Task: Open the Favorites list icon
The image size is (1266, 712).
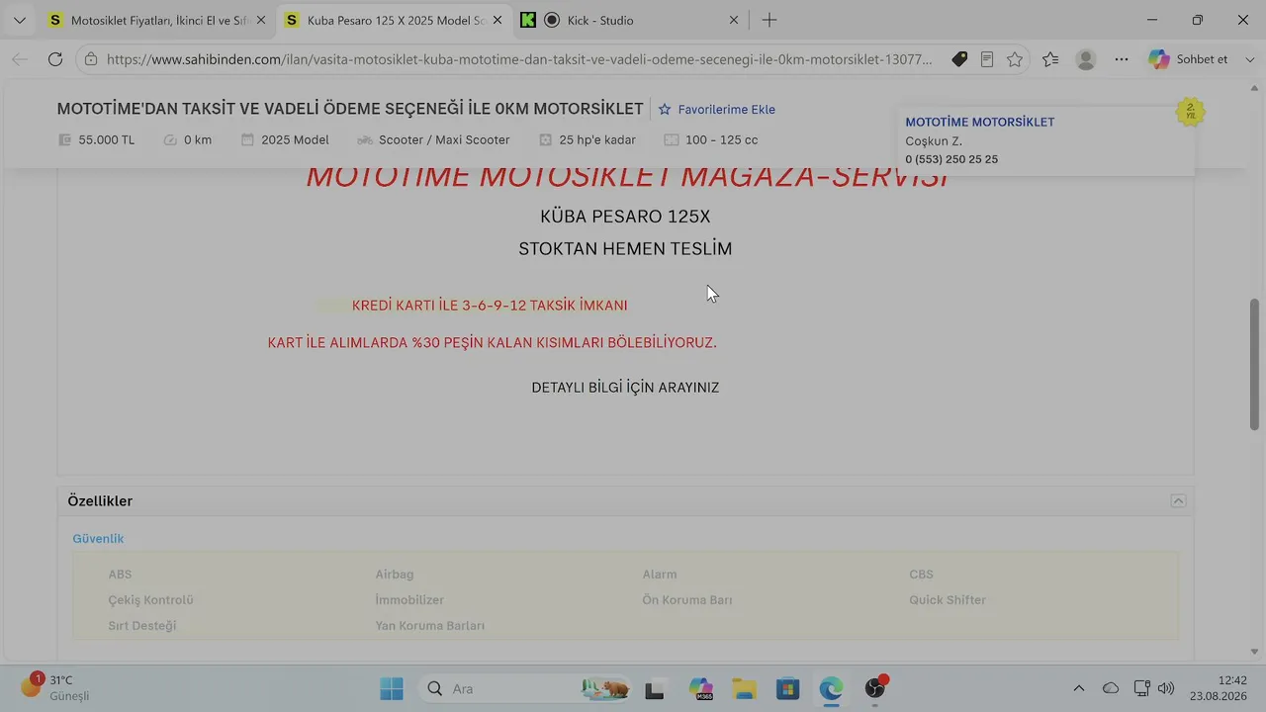Action: click(x=1050, y=59)
